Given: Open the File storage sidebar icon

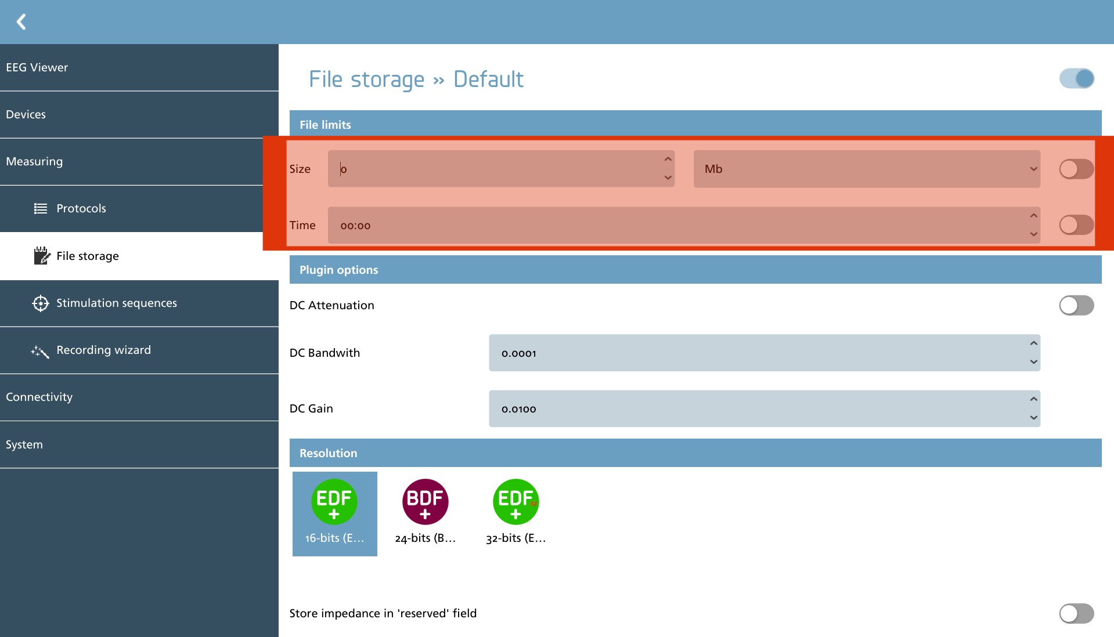Looking at the screenshot, I should (41, 255).
